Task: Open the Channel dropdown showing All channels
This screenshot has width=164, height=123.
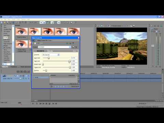Action: point(58,55)
